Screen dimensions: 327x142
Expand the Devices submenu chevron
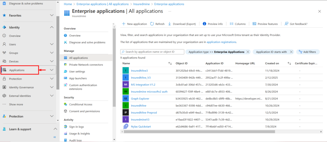point(52,61)
